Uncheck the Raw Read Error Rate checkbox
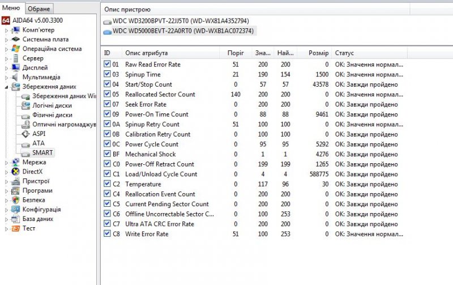The height and width of the screenshot is (285, 453). click(108, 65)
